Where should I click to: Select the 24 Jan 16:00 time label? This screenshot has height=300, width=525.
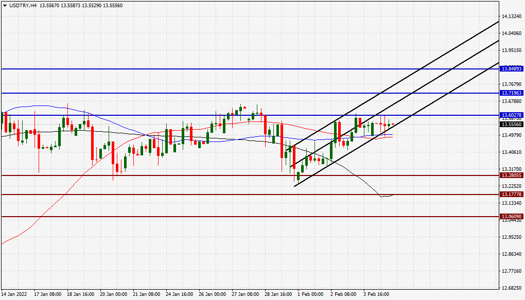tap(180, 294)
